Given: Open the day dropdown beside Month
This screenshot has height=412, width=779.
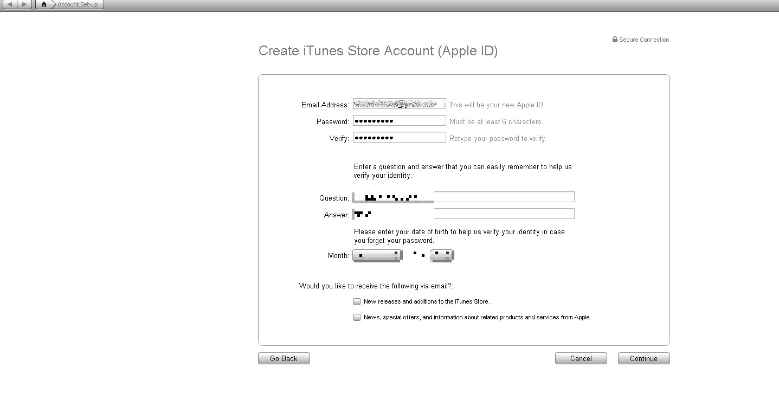Looking at the screenshot, I should pyautogui.click(x=441, y=255).
